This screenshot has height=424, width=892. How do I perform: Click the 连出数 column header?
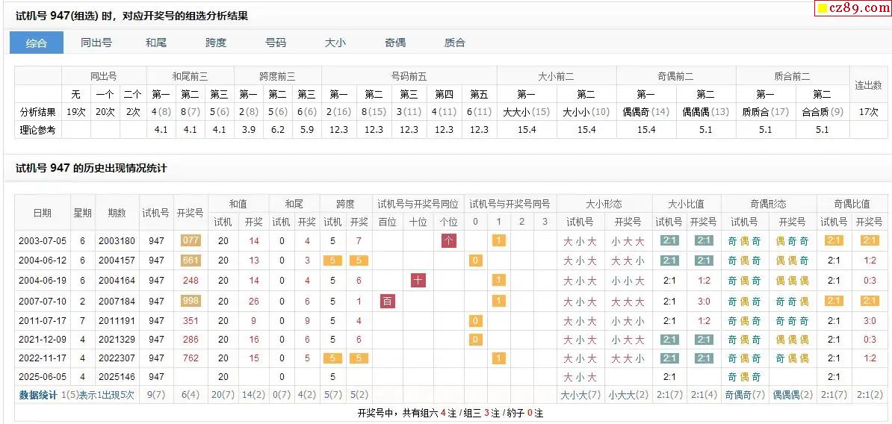click(x=869, y=85)
